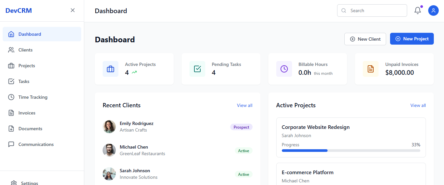Click the New Project button
This screenshot has width=444, height=185.
tap(412, 39)
